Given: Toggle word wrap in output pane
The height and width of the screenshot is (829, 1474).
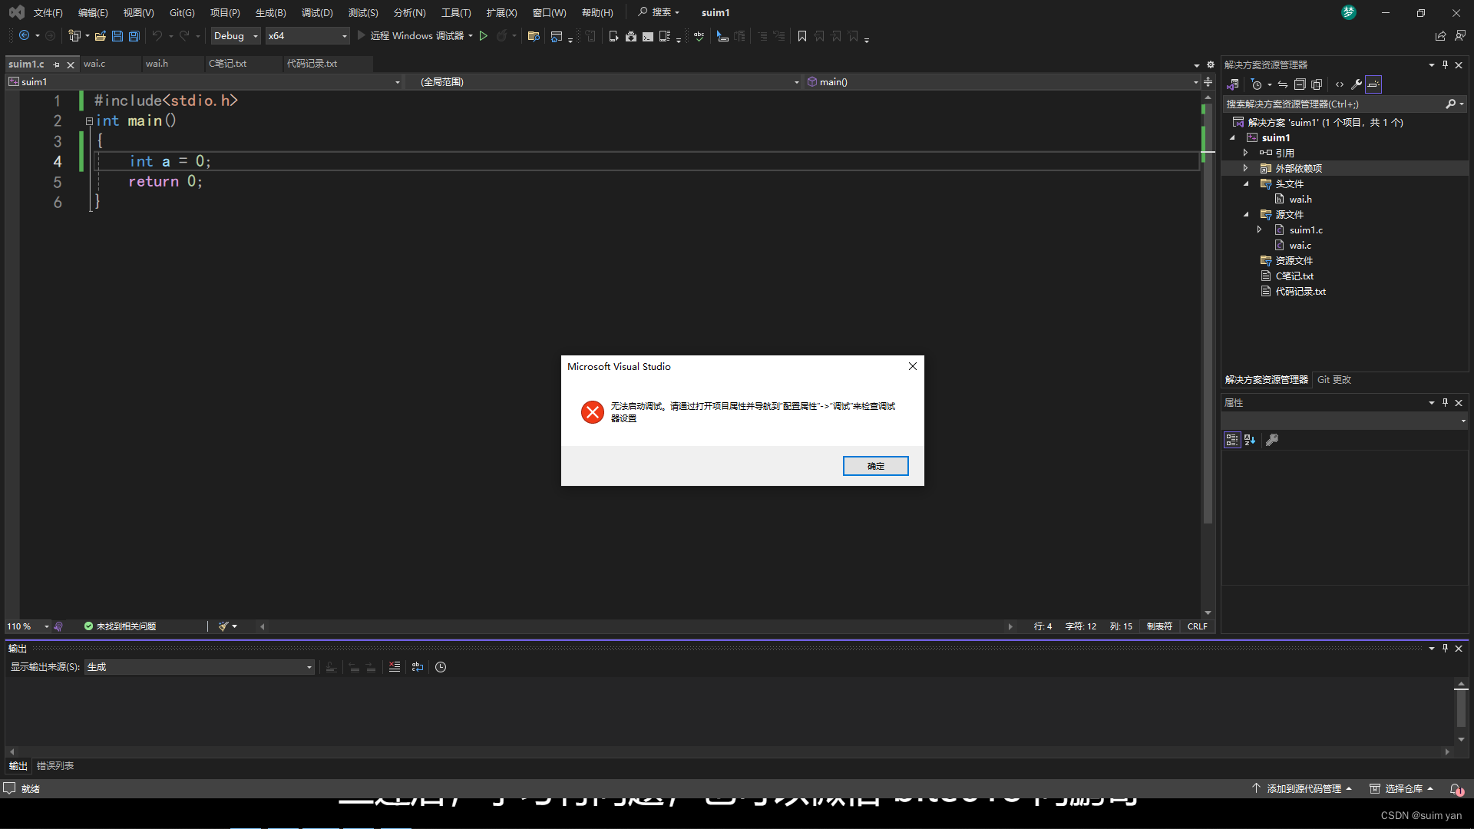Looking at the screenshot, I should (x=418, y=667).
